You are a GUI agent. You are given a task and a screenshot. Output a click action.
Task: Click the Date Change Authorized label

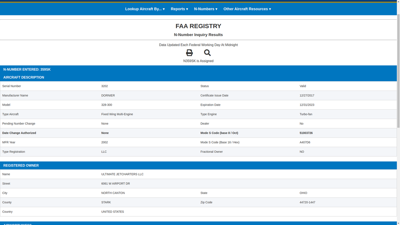(x=19, y=133)
